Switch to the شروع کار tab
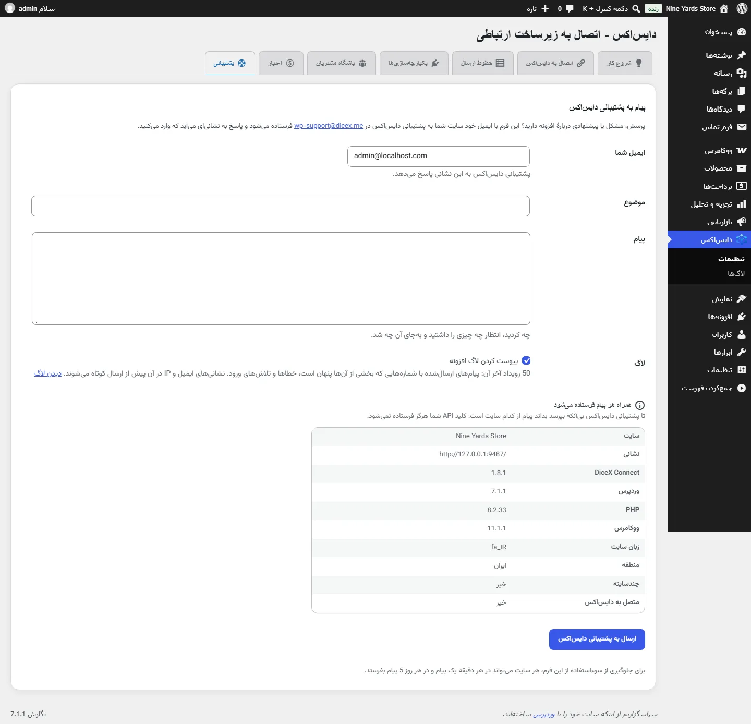This screenshot has width=751, height=724. [625, 63]
